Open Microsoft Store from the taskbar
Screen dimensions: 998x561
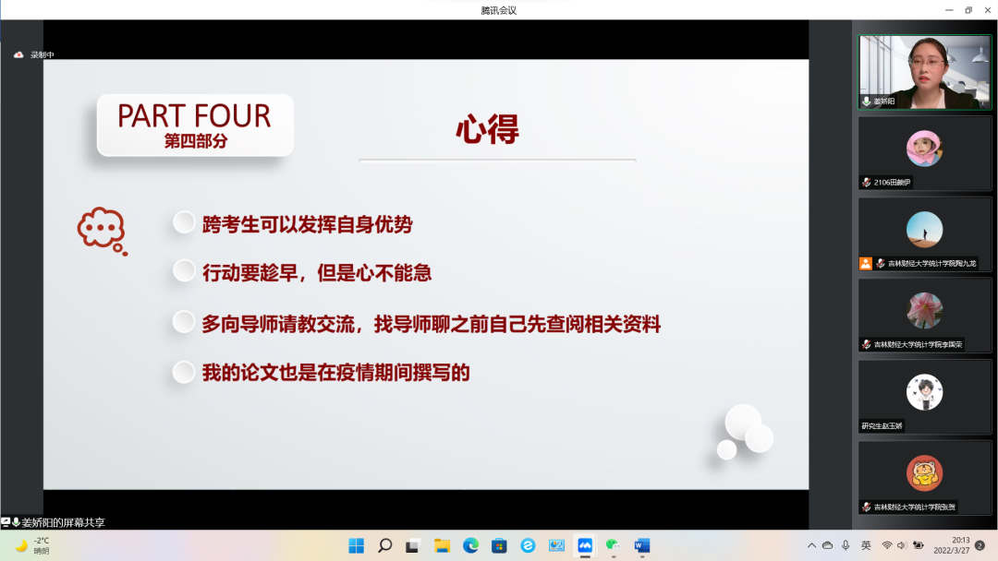(x=499, y=545)
